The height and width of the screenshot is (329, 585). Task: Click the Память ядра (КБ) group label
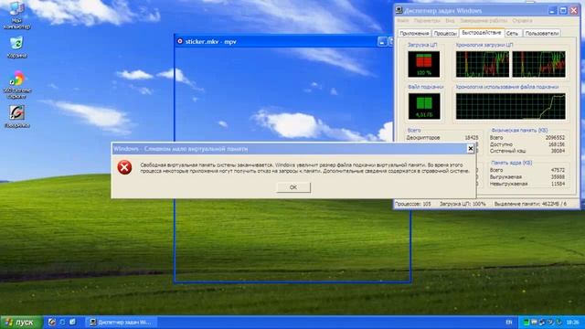[x=512, y=163]
